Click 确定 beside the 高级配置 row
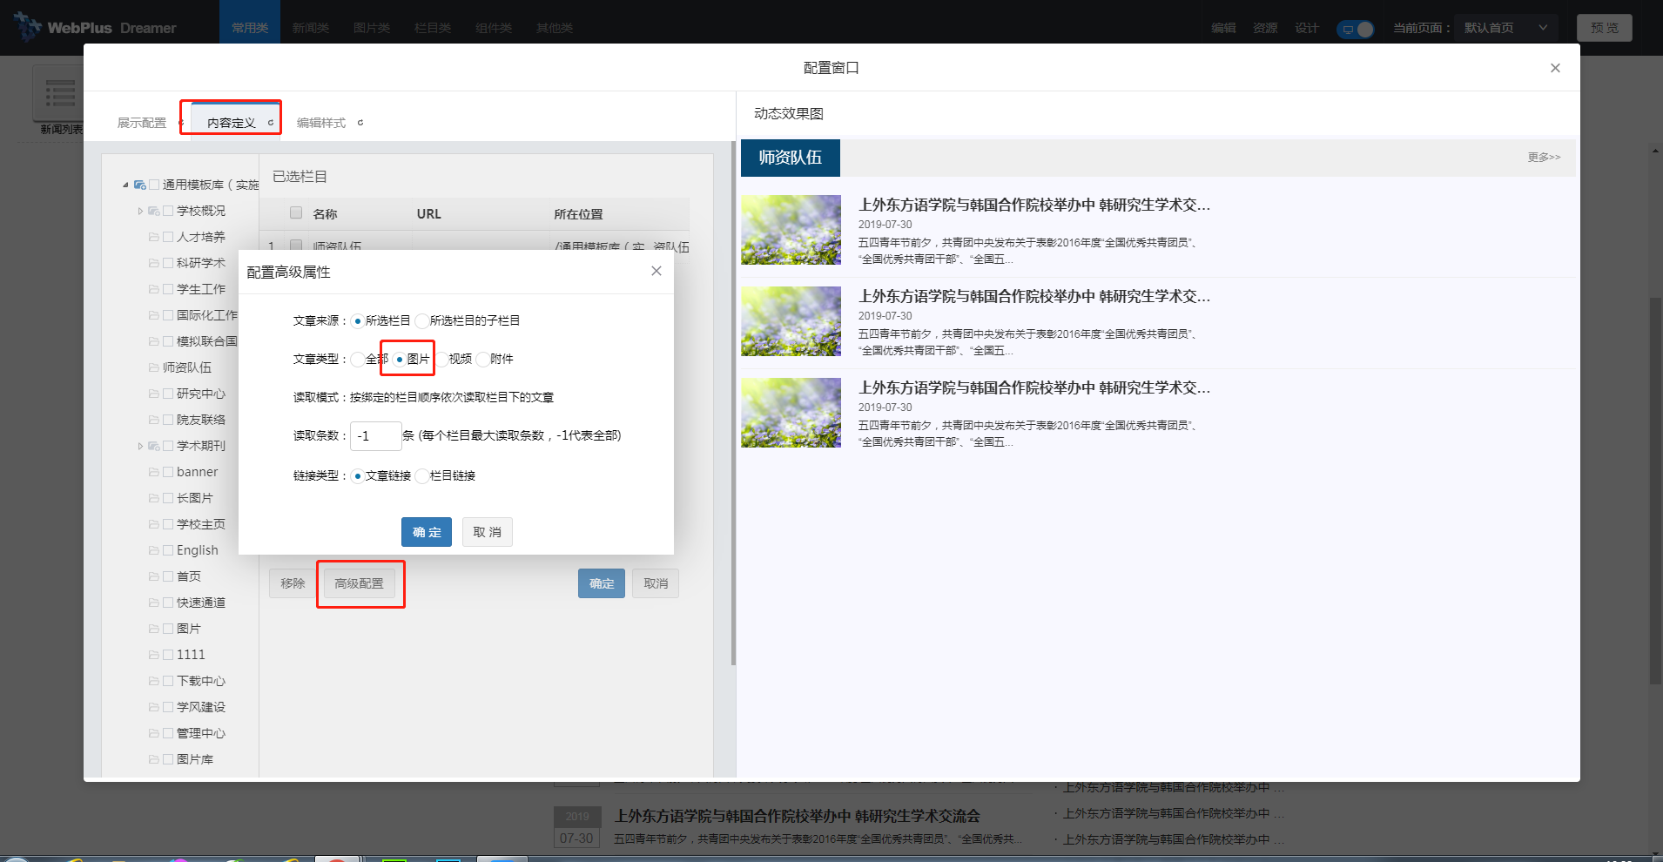 point(602,583)
